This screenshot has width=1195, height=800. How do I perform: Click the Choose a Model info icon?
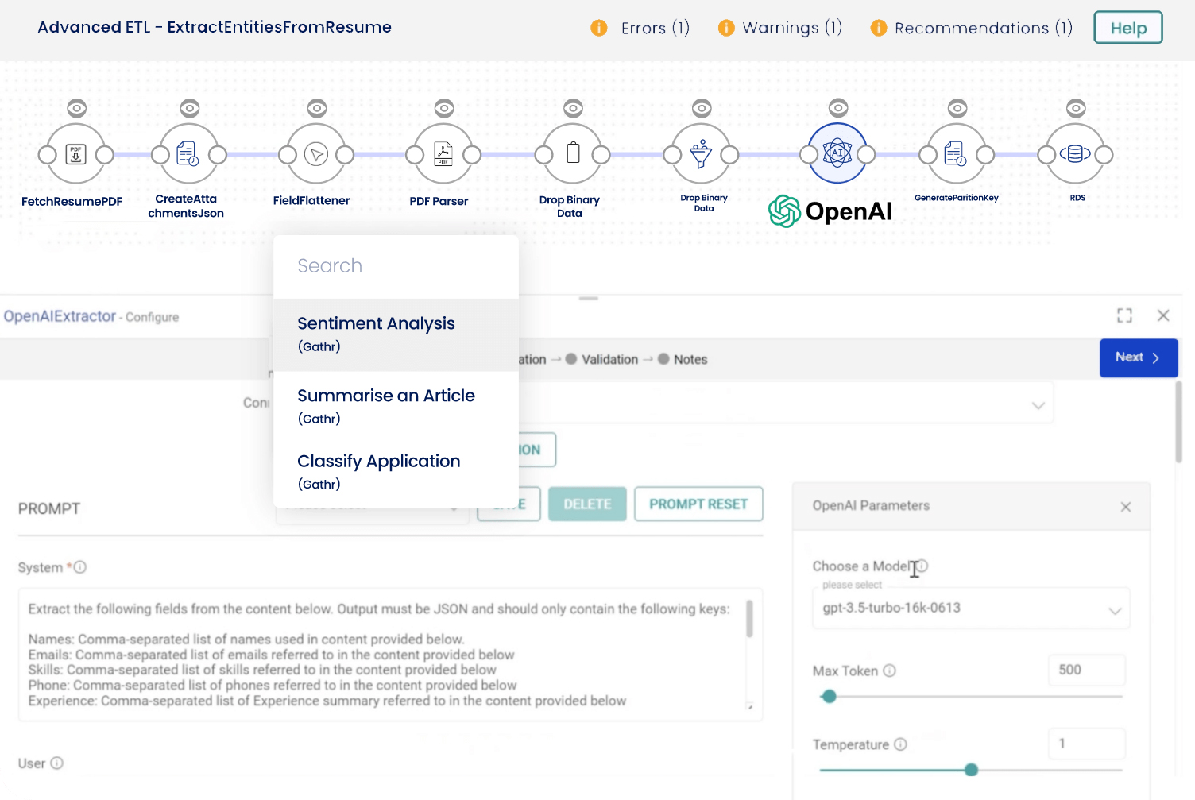pyautogui.click(x=922, y=566)
